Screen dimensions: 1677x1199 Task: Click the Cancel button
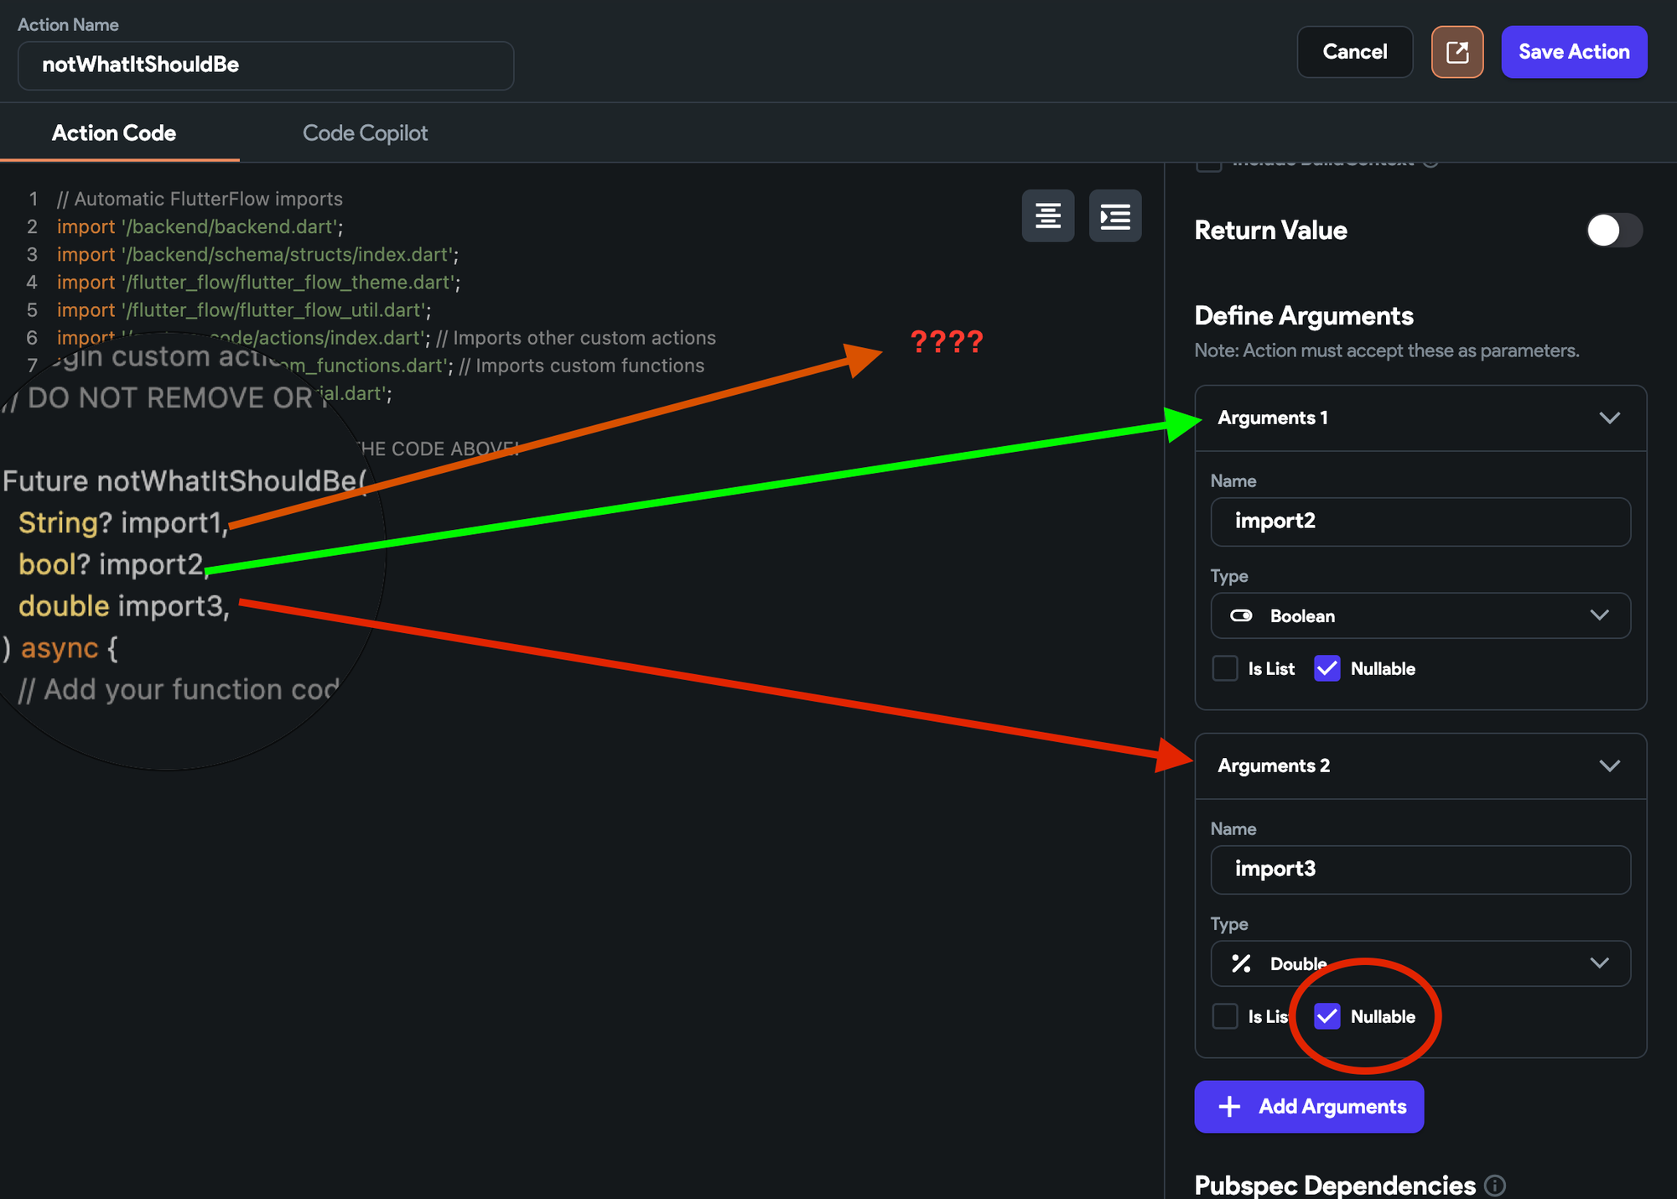[x=1355, y=52]
